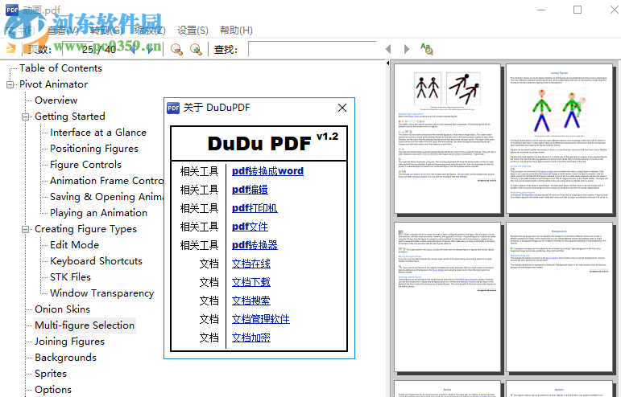The image size is (621, 397).
Task: Select Sprites bookmark
Action: 50,374
